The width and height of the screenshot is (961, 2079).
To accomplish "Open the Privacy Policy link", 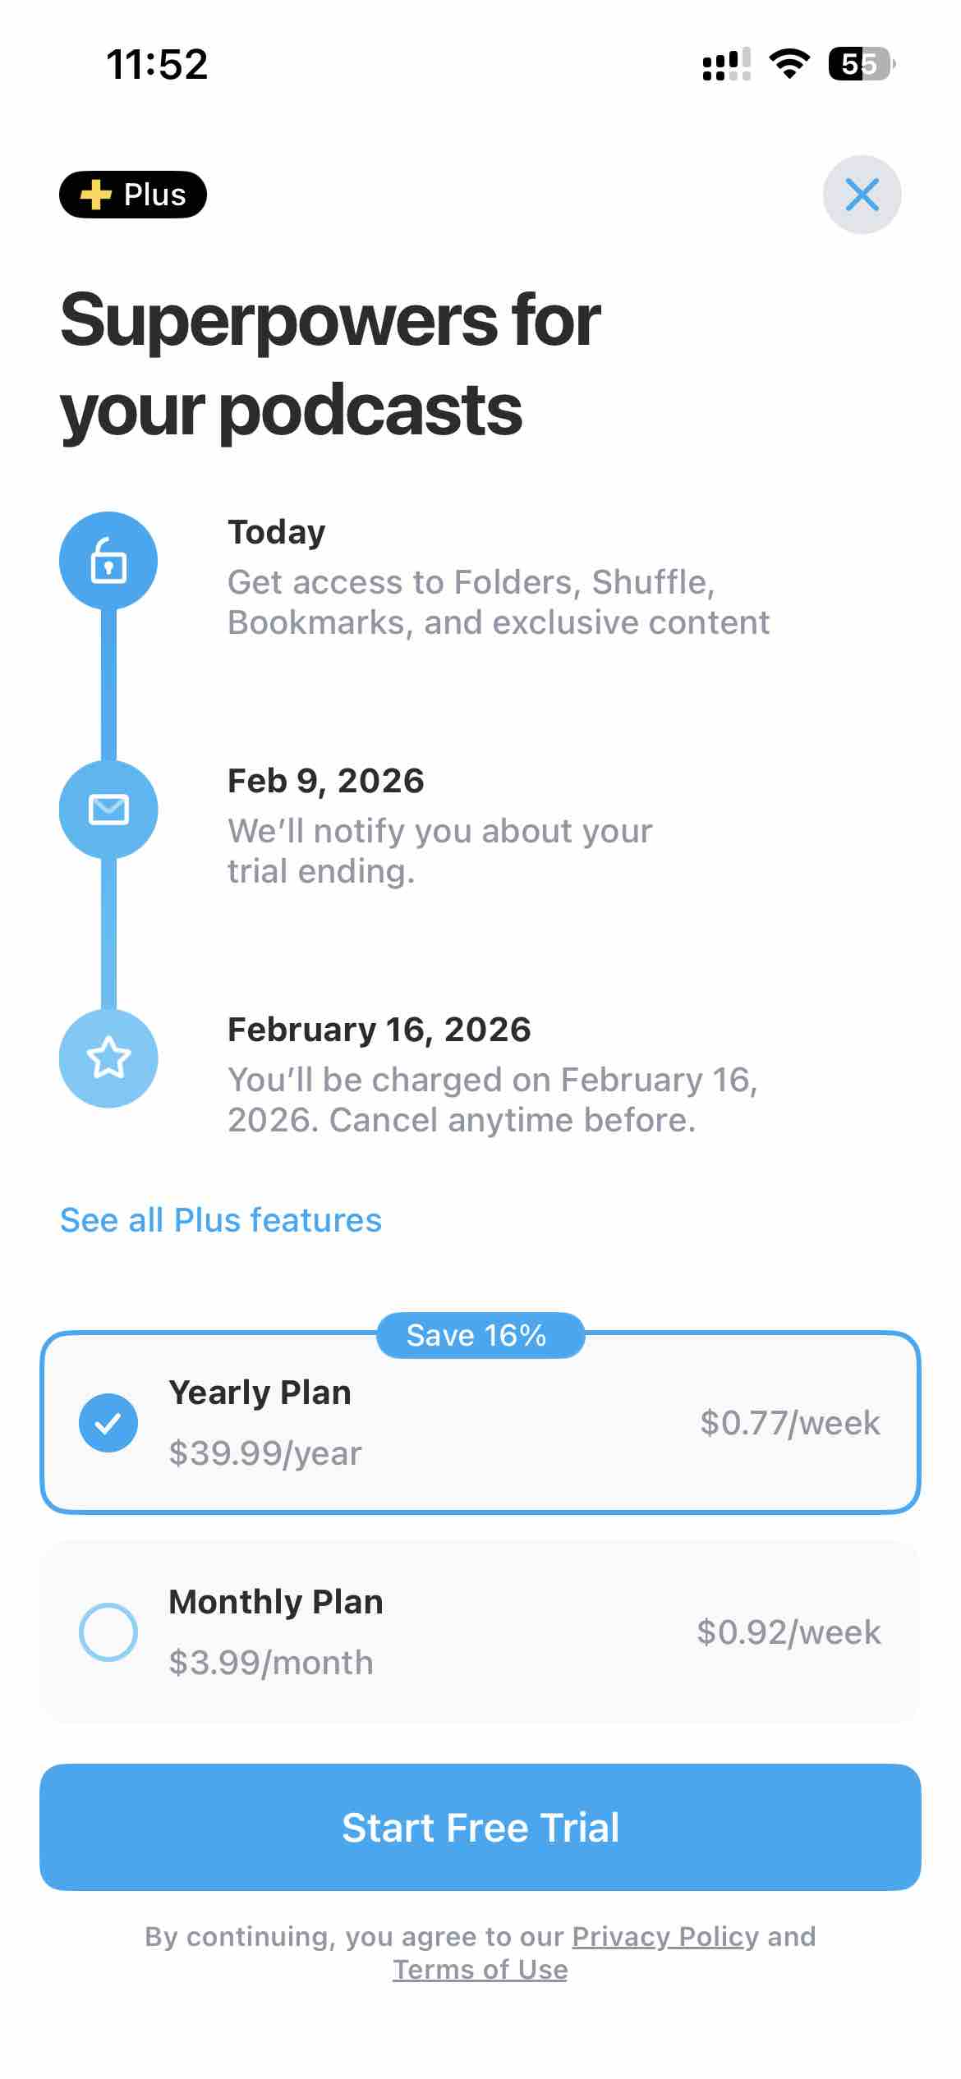I will pos(665,1936).
